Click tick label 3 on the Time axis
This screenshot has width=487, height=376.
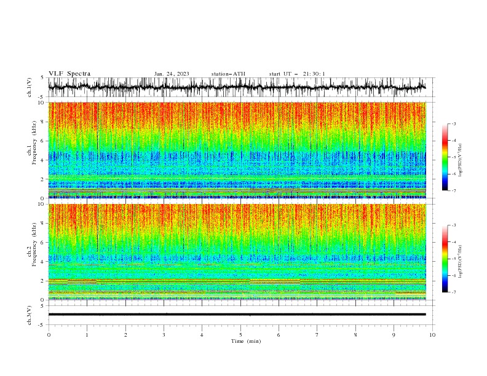click(164, 335)
